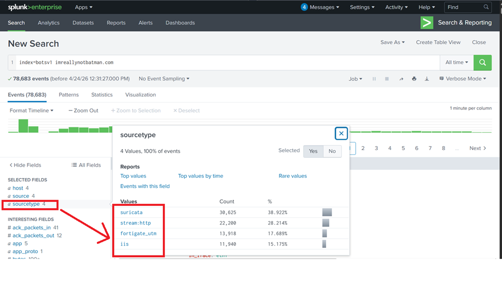Click All Fields
The height and width of the screenshot is (285, 502).
pos(86,165)
